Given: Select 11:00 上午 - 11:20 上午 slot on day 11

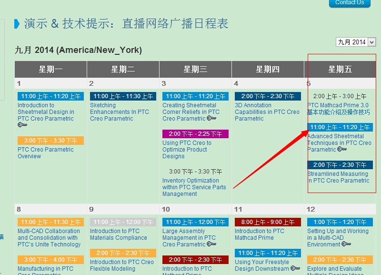Looking at the screenshot, I should click(x=268, y=253).
